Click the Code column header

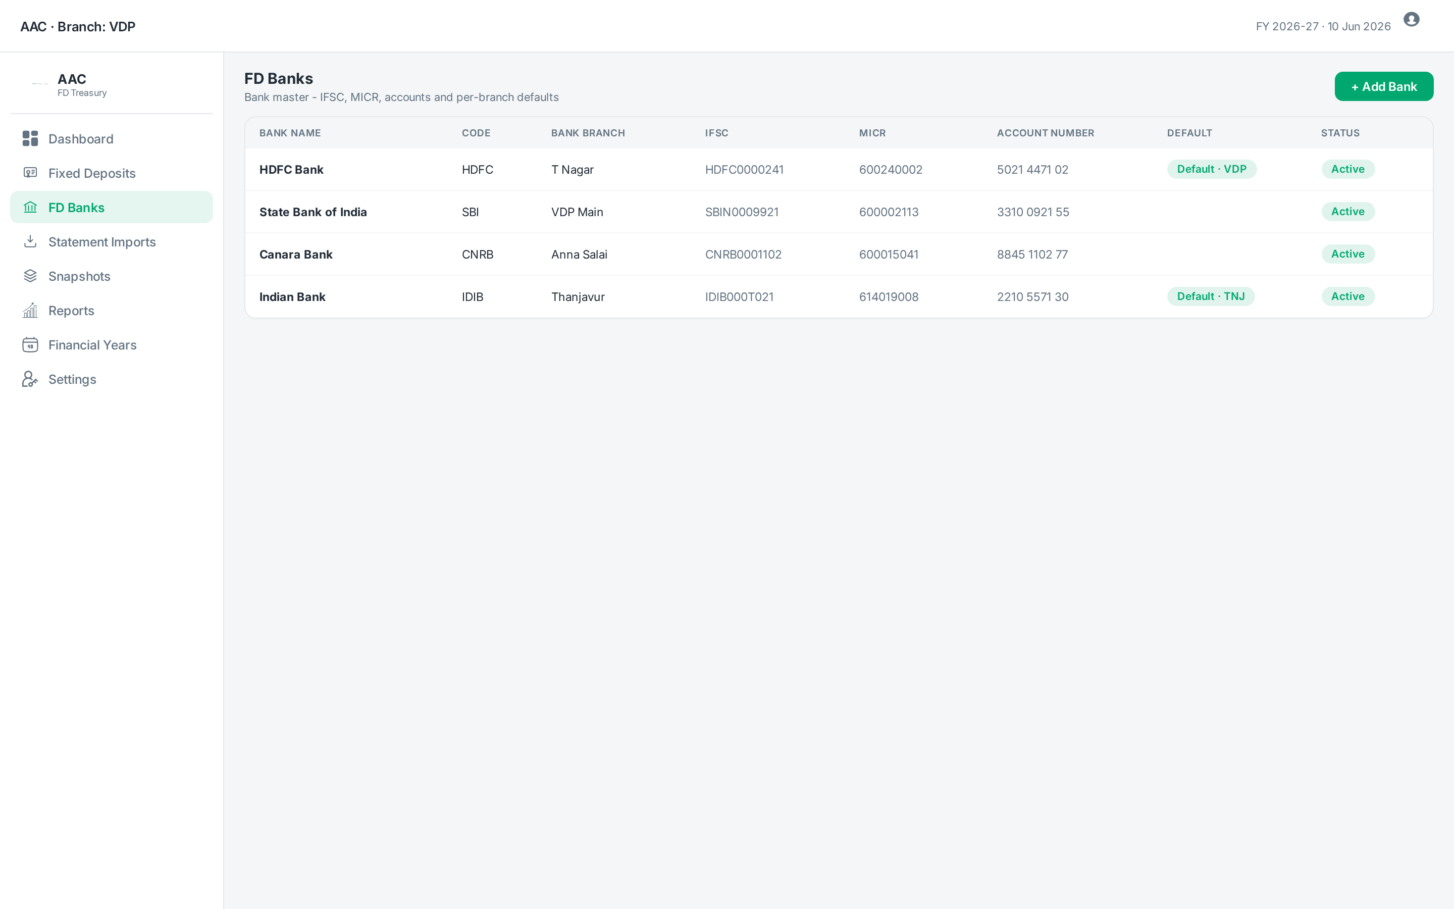coord(476,133)
